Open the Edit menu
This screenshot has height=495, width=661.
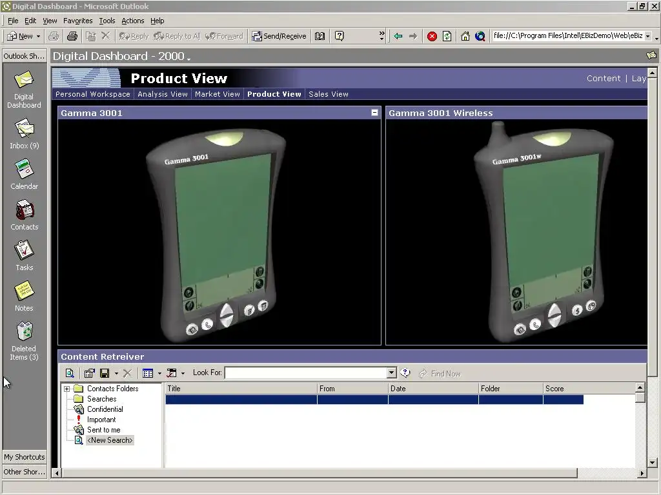coord(30,21)
